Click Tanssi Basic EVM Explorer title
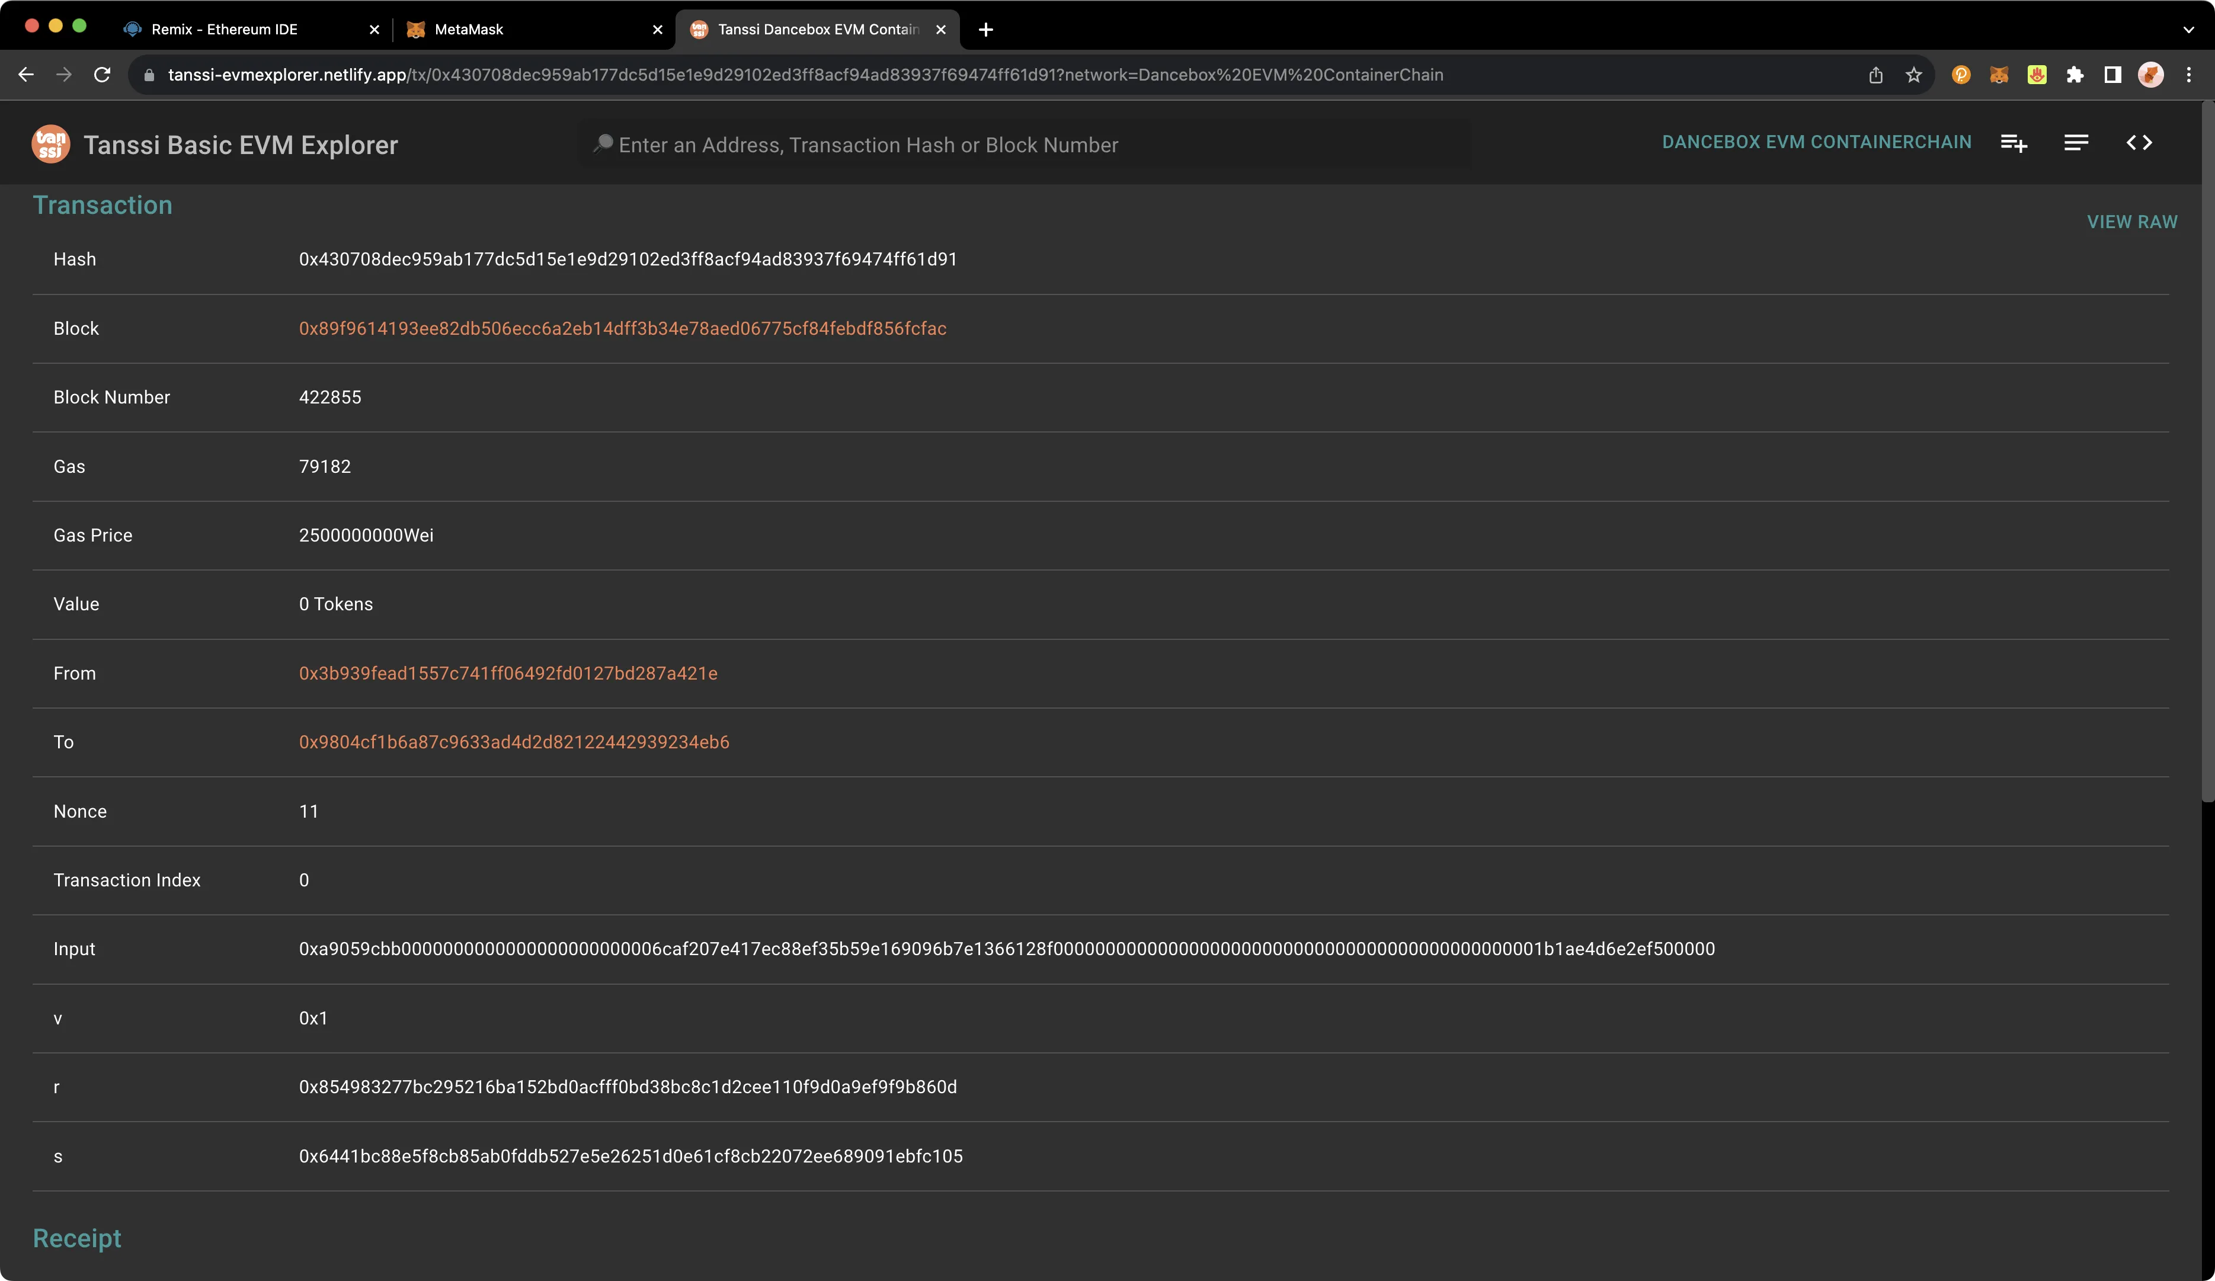The width and height of the screenshot is (2215, 1281). (241, 144)
